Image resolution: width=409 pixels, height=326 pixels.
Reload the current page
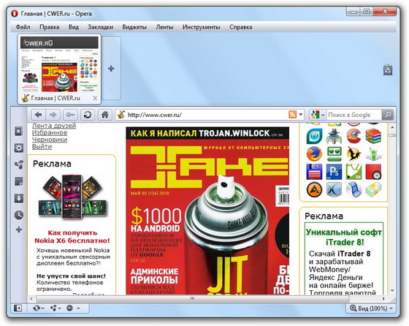[88, 115]
